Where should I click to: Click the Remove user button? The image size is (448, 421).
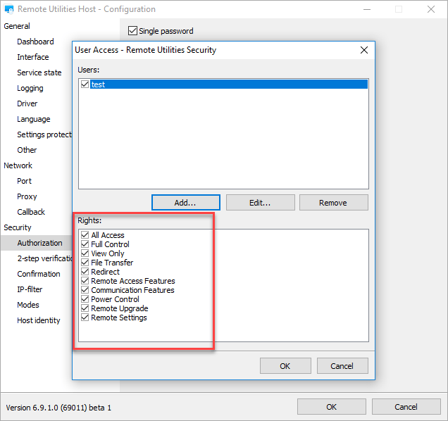click(333, 203)
